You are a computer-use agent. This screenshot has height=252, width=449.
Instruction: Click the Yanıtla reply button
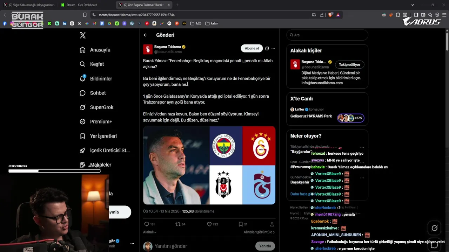(x=265, y=246)
